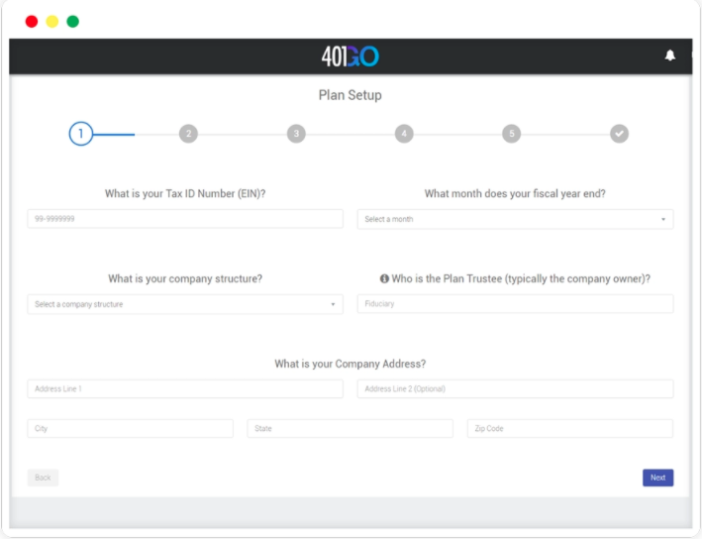Click the Zip Code input field
Screen dimensions: 702x539
pyautogui.click(x=569, y=429)
